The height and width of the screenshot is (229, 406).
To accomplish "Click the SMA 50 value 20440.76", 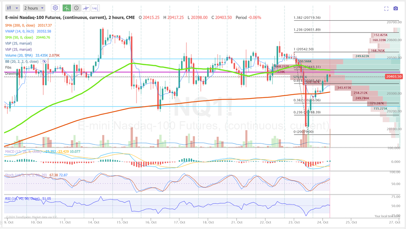I will point(43,37).
